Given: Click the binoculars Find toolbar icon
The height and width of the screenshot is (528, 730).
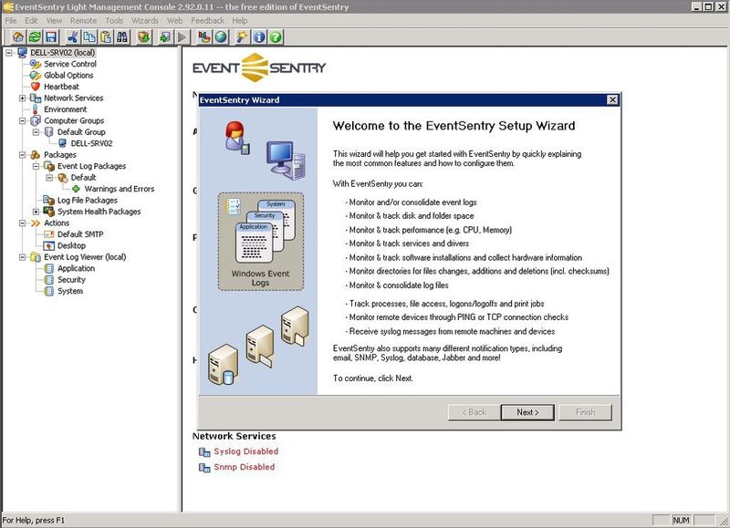Looking at the screenshot, I should (122, 36).
